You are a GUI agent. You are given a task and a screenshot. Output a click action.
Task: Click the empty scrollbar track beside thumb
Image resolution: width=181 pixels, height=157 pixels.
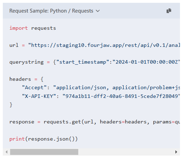coord(126,152)
